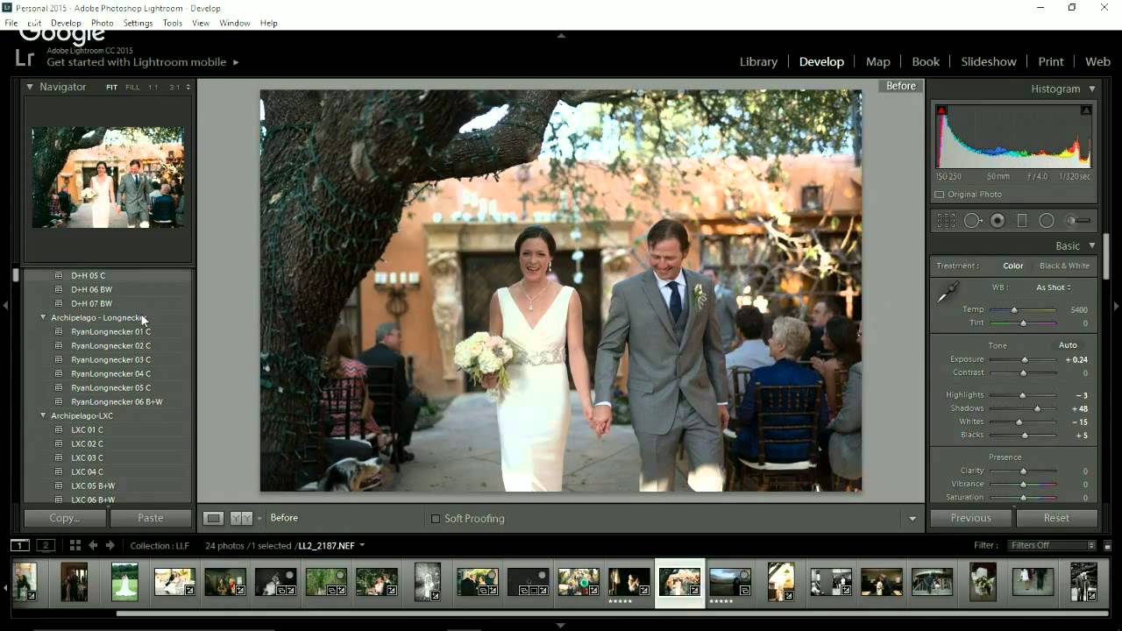Select the Navigator preview thumbnail
Screen dimensions: 1122x631
[108, 177]
